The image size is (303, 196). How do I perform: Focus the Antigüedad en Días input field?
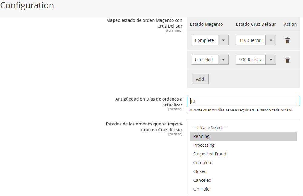tap(243, 101)
